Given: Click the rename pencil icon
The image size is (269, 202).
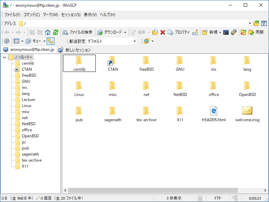Looking at the screenshot, I should click(x=195, y=32).
